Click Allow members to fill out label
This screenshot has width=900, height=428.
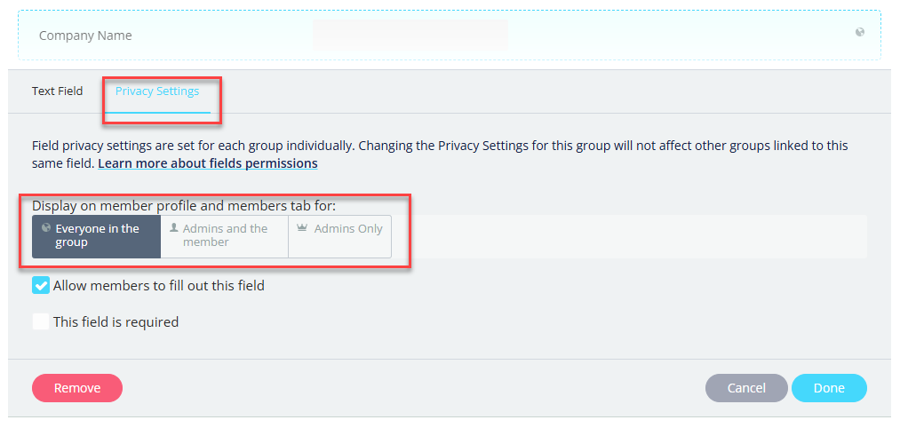159,286
